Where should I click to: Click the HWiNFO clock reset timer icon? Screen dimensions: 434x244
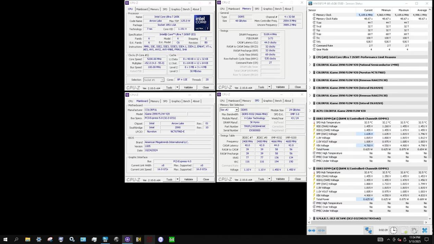click(x=393, y=230)
